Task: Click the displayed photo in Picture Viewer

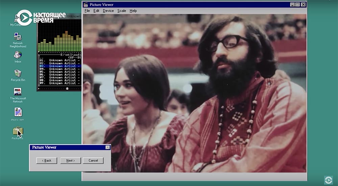Action: (x=195, y=94)
